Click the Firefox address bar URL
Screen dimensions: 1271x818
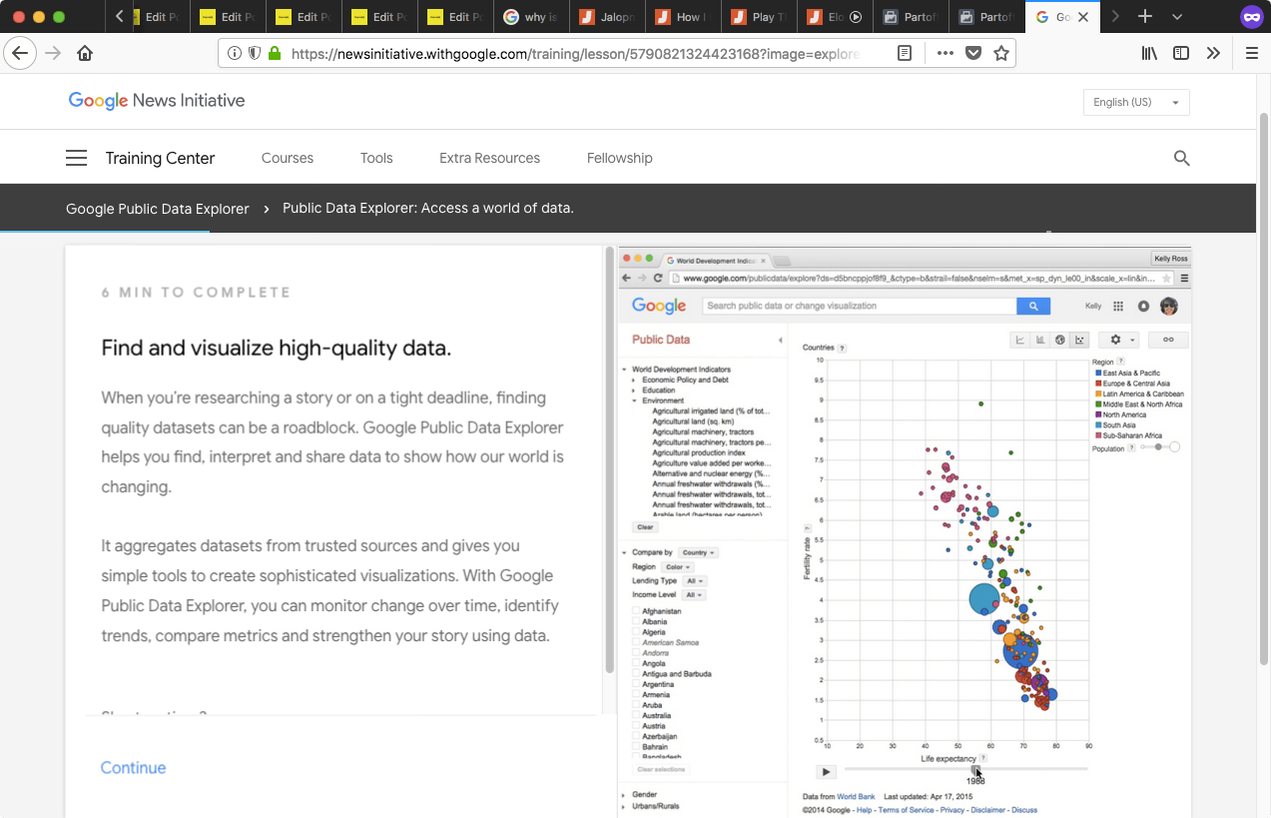(575, 53)
